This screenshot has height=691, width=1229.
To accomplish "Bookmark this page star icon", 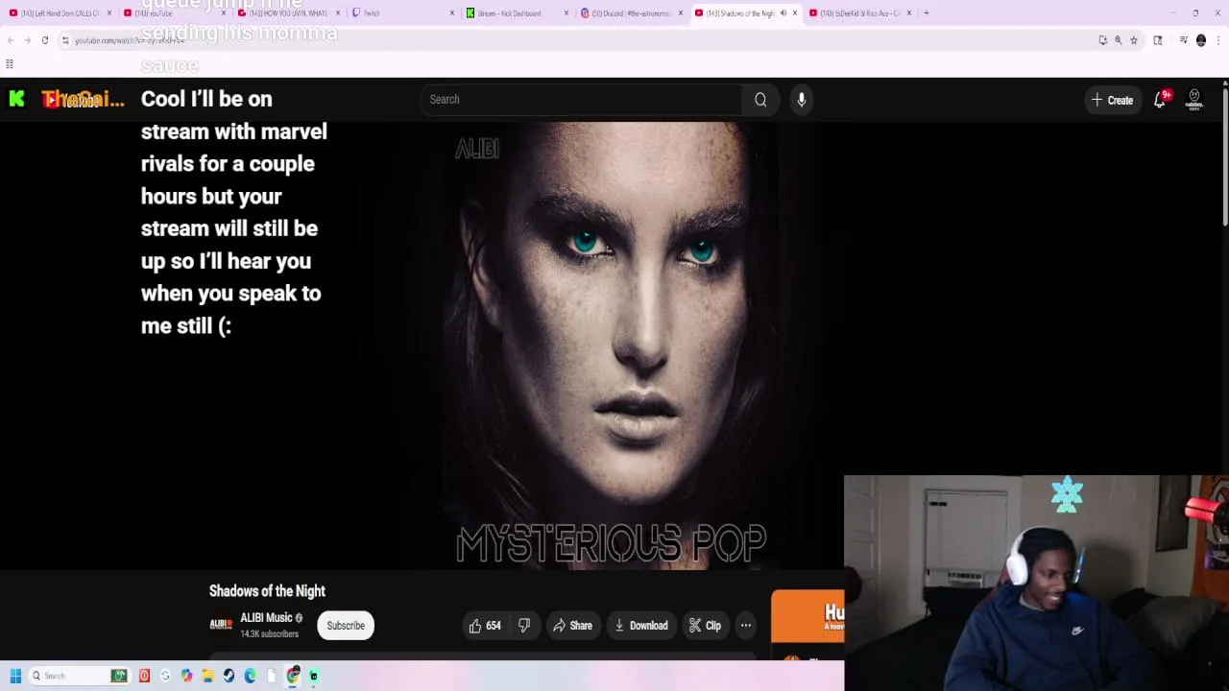I will (x=1133, y=40).
